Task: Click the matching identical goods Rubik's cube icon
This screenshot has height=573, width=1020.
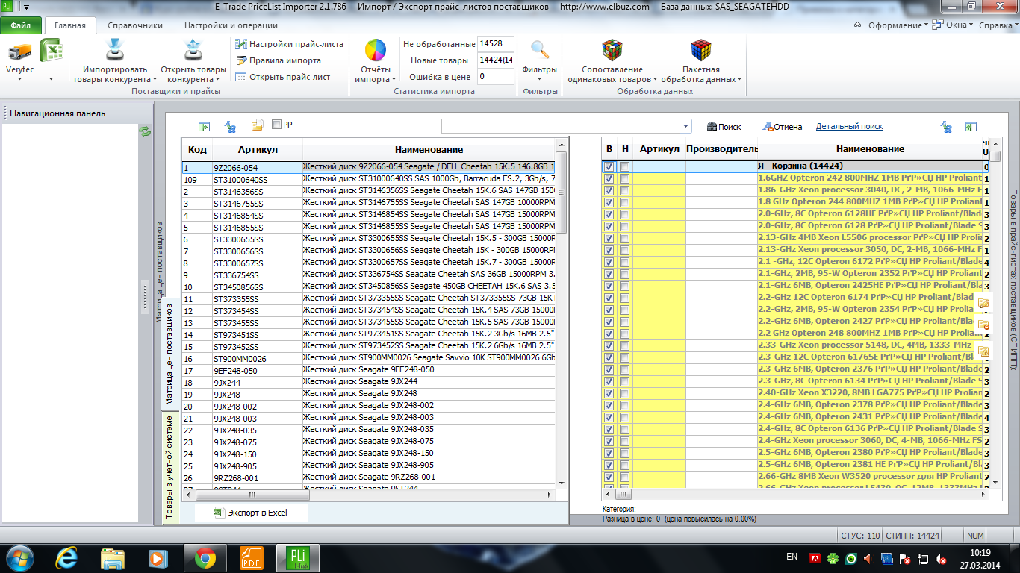Action: click(x=612, y=51)
